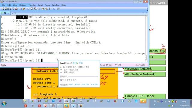Click the 'Host' related query link
Viewport: 192px width, 108px height.
click(71, 85)
